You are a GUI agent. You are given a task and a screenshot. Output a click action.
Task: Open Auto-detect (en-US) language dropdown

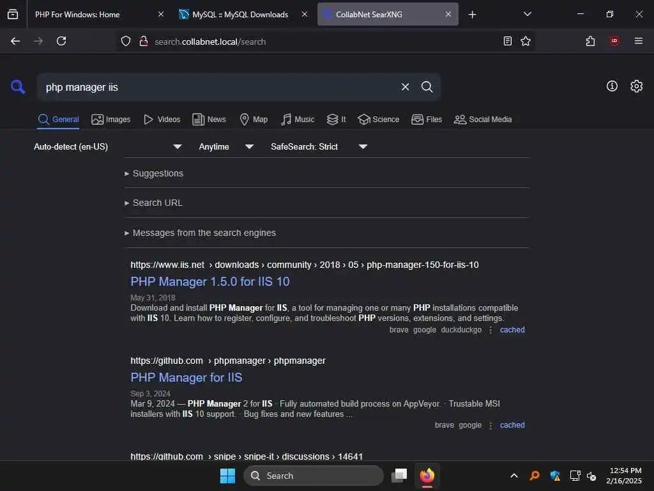point(107,146)
